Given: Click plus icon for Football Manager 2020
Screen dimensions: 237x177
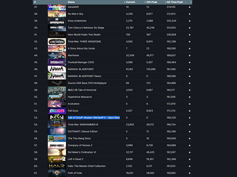Looking at the screenshot, I should click(x=190, y=63).
